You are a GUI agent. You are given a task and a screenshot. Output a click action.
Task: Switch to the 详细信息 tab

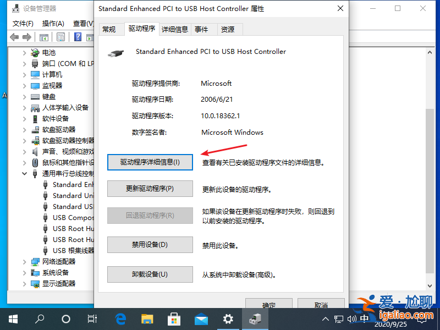pos(175,29)
